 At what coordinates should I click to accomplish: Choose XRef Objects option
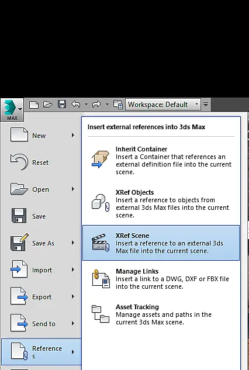[x=161, y=203]
